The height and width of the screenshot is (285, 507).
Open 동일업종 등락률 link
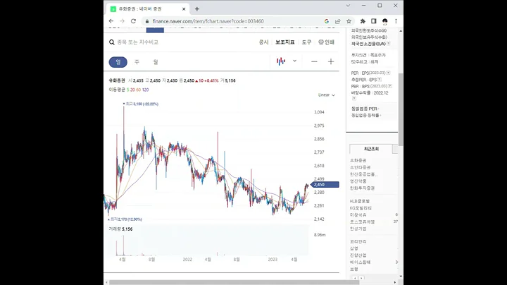[366, 115]
